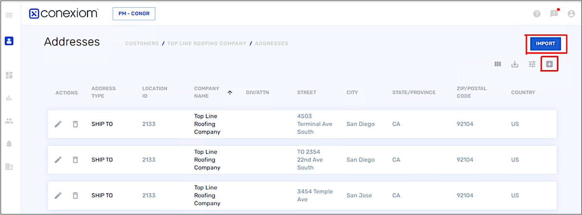Select the Customers contact icon in sidebar

[x=9, y=41]
